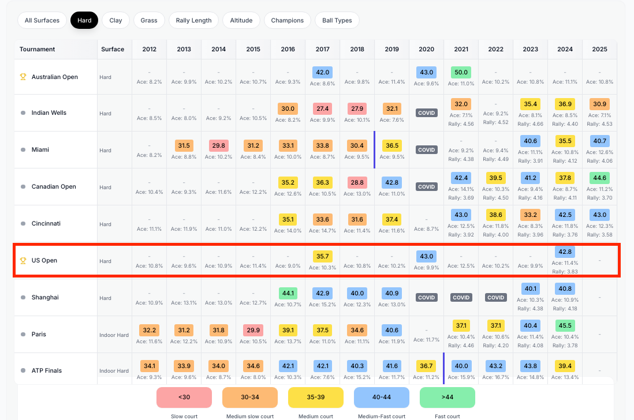Click the Australian Open 2021 value 50.0
The width and height of the screenshot is (634, 420).
[461, 72]
